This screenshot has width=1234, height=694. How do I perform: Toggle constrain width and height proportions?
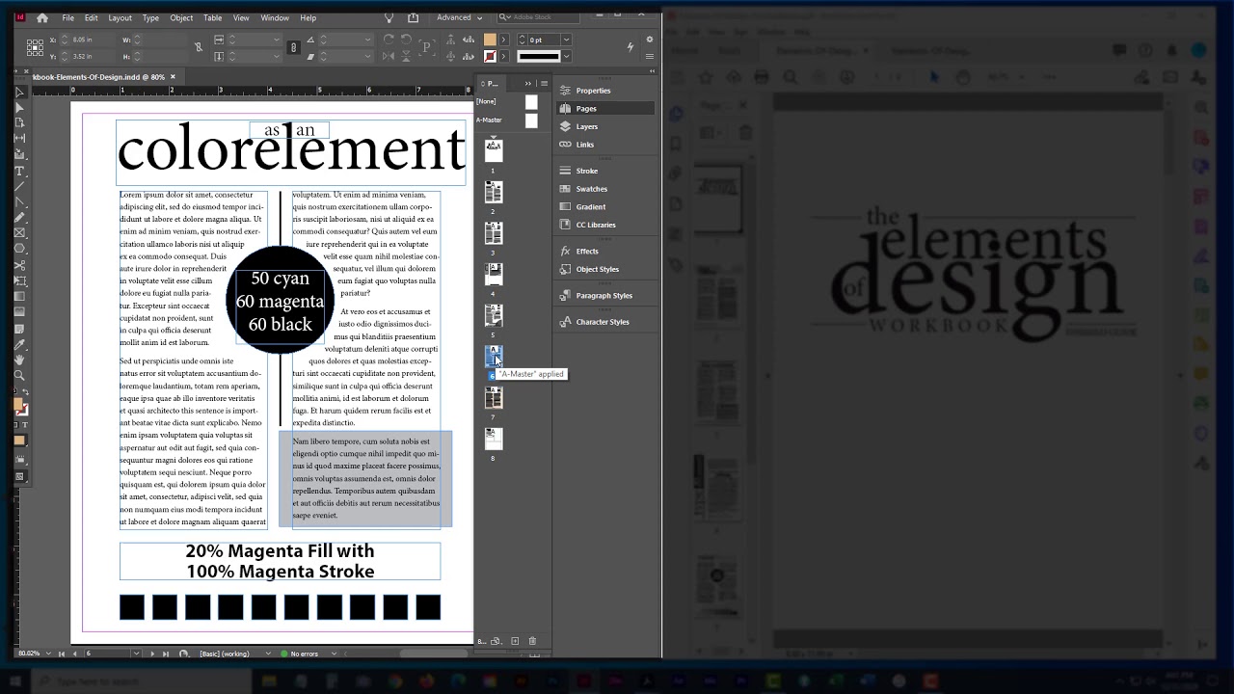pos(199,47)
